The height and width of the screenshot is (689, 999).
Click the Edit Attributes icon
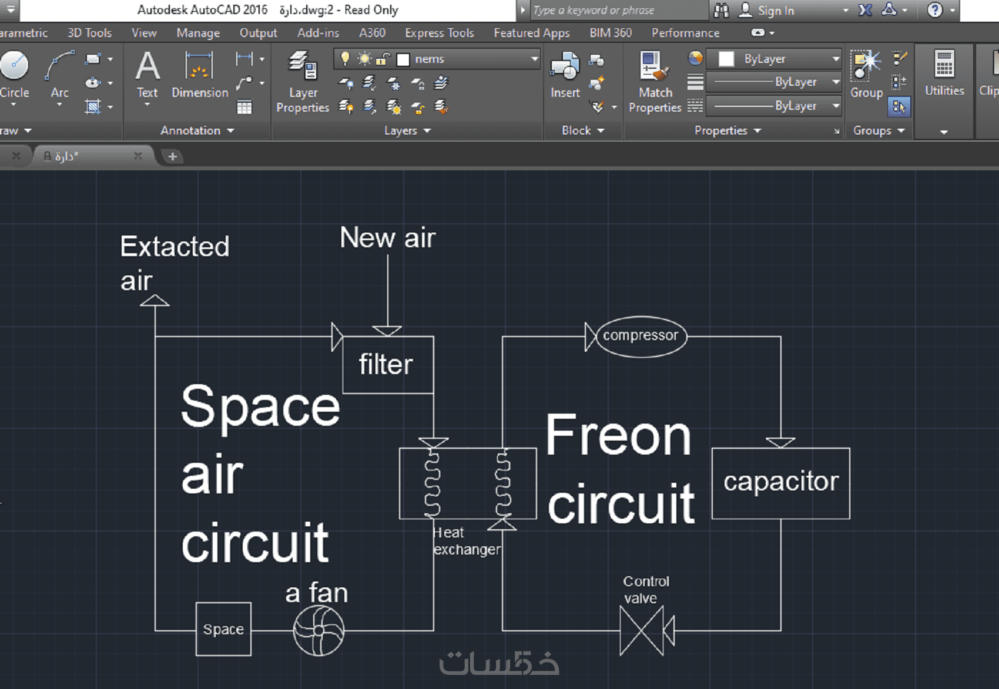point(597,107)
